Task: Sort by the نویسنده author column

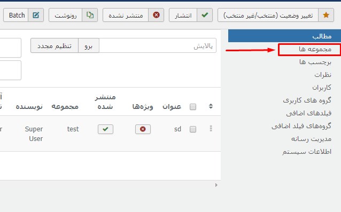Action: [x=29, y=107]
